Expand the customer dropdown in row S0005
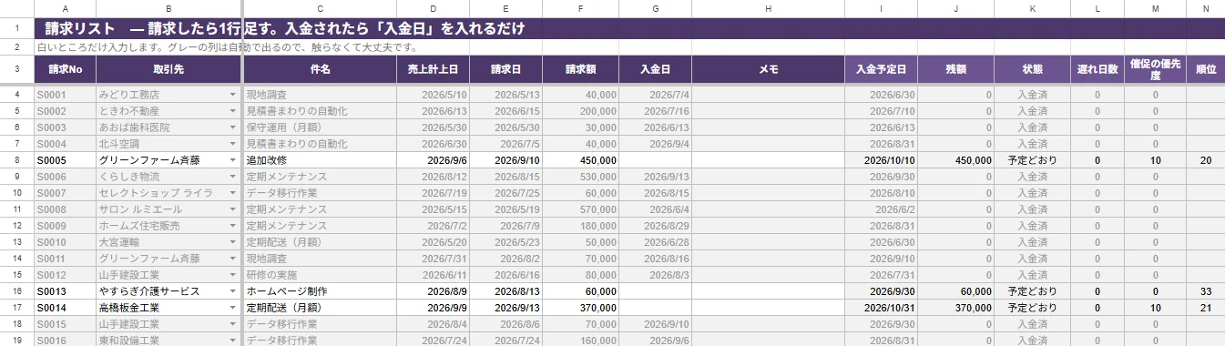The image size is (1225, 346). click(233, 159)
